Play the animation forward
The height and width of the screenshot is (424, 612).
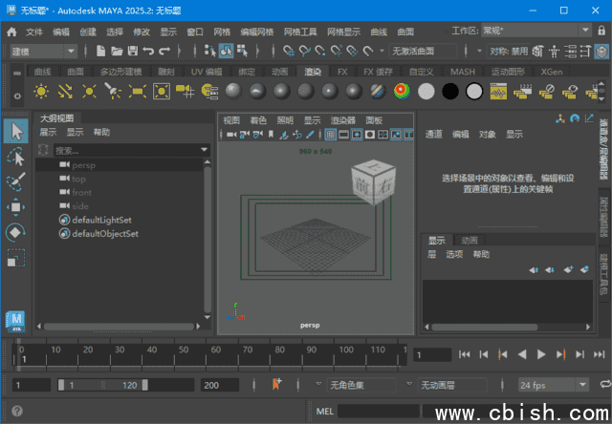541,354
